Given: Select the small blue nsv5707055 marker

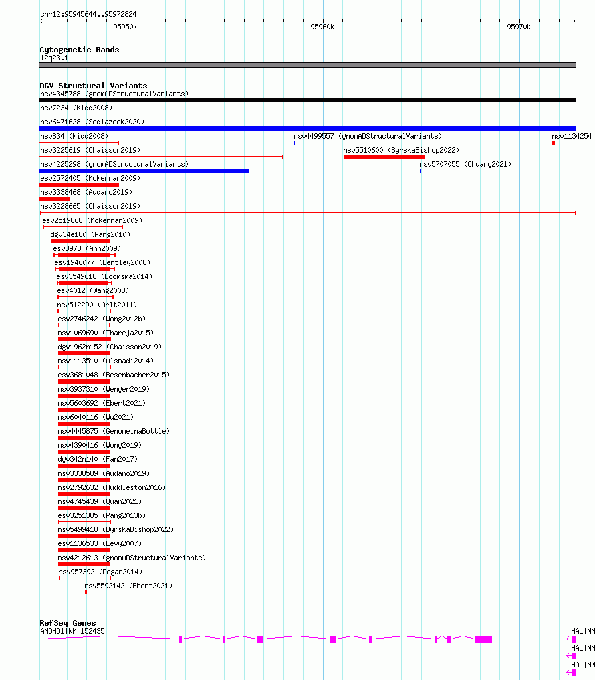Looking at the screenshot, I should click(x=421, y=171).
